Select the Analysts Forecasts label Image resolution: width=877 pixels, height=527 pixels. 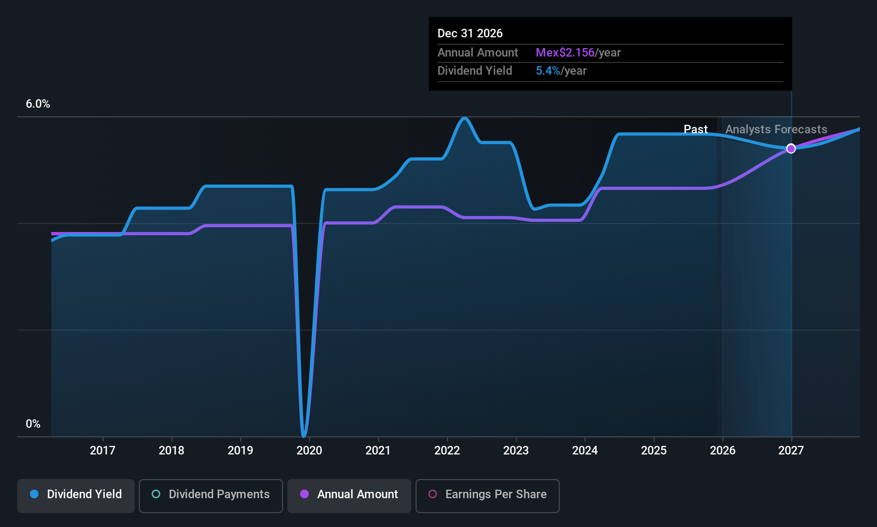[x=776, y=129]
